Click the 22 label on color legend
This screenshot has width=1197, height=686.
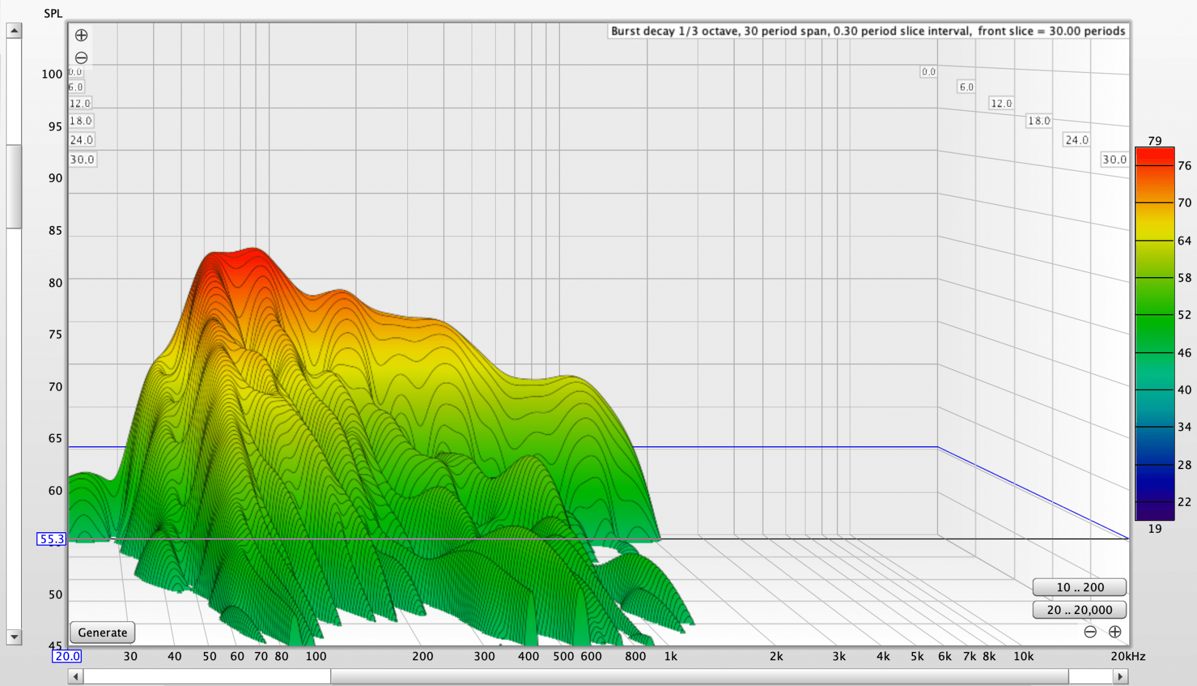click(x=1184, y=502)
